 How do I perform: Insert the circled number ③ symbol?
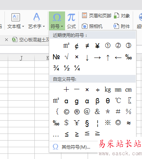pyautogui.click(x=128, y=46)
